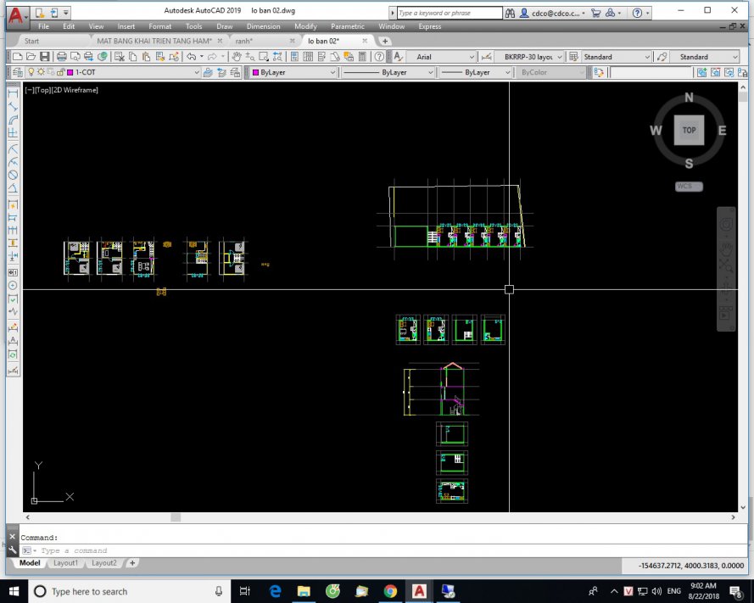Expand the Undo history dropdown arrow
Image resolution: width=754 pixels, height=603 pixels.
pyautogui.click(x=202, y=57)
